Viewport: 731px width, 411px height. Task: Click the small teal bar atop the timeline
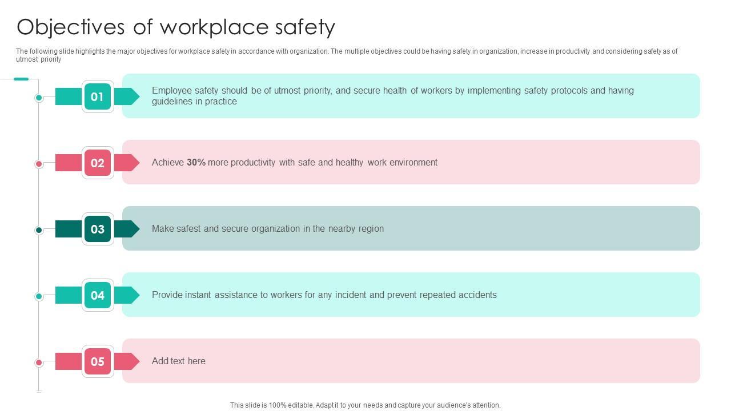21,79
